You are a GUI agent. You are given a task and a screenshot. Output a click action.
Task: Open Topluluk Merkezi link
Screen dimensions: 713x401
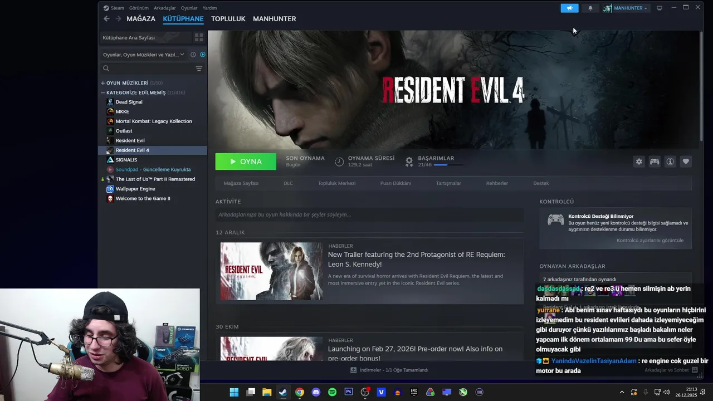pyautogui.click(x=336, y=183)
